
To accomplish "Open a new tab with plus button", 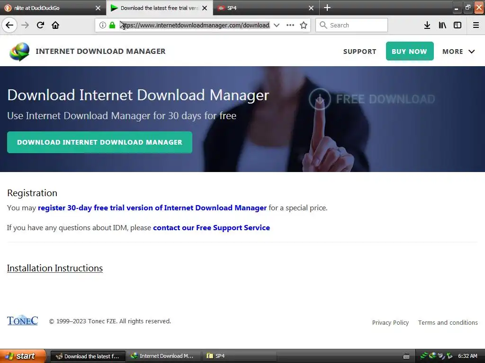I will click(327, 8).
